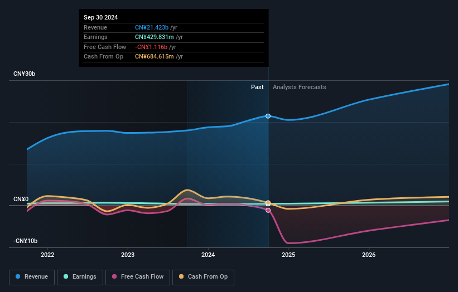Click the Analysts Forecasts label
This screenshot has width=458, height=292.
300,87
